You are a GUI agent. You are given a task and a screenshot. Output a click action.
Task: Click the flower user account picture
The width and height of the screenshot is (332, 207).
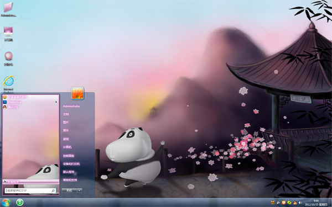tap(77, 93)
